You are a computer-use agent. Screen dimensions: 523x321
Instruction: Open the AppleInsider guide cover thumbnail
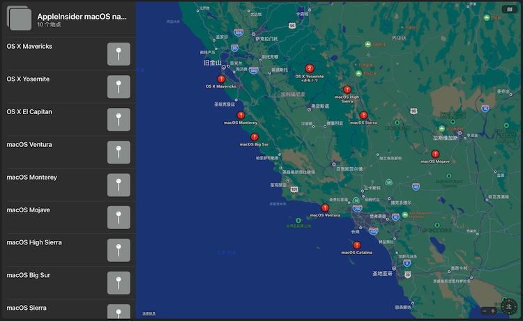coord(19,18)
